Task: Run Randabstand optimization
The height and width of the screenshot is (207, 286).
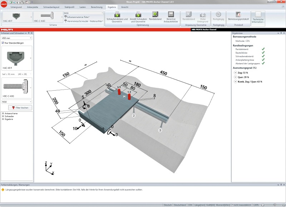Action: [155, 16]
